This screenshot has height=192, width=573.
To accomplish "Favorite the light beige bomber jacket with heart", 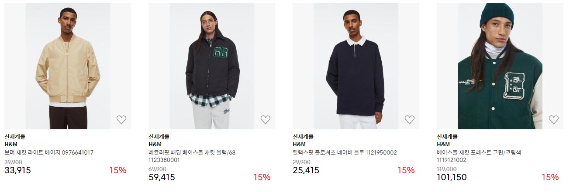I will [121, 120].
